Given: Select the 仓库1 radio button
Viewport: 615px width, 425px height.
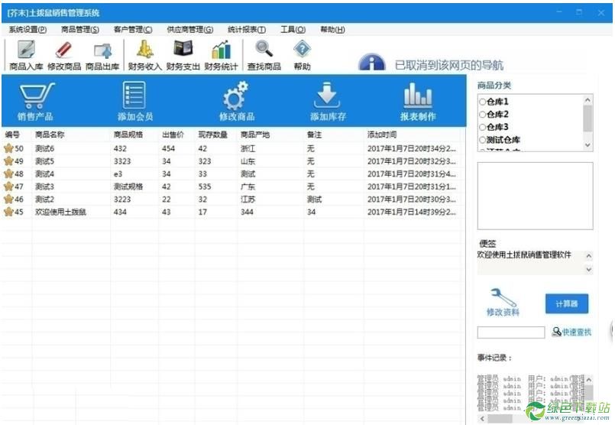Looking at the screenshot, I should (x=482, y=102).
